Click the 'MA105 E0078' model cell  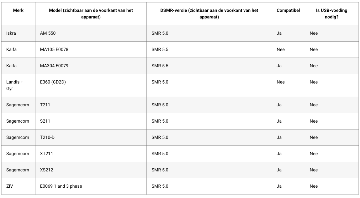coord(54,49)
